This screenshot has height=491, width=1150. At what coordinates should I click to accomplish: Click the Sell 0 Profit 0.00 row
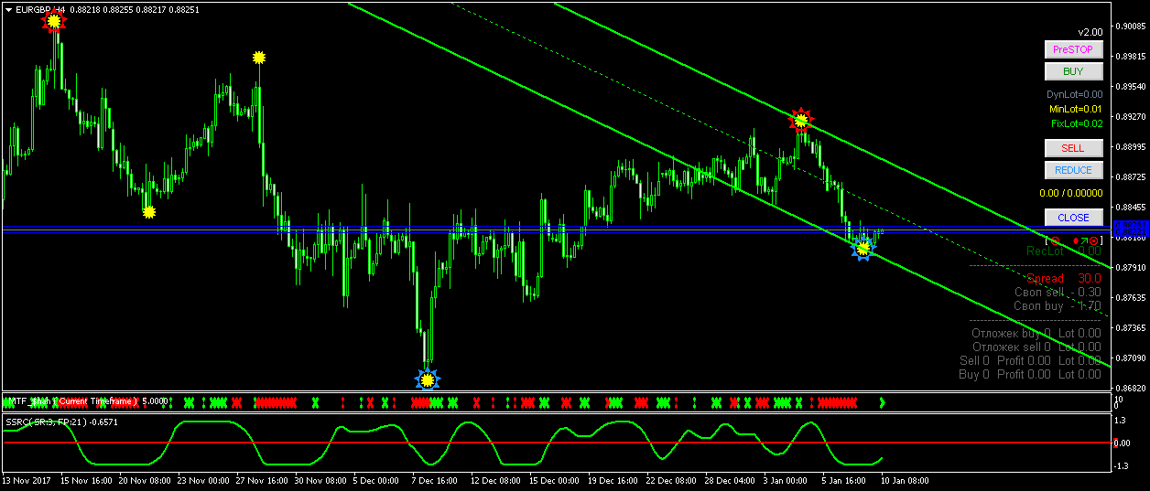1030,360
